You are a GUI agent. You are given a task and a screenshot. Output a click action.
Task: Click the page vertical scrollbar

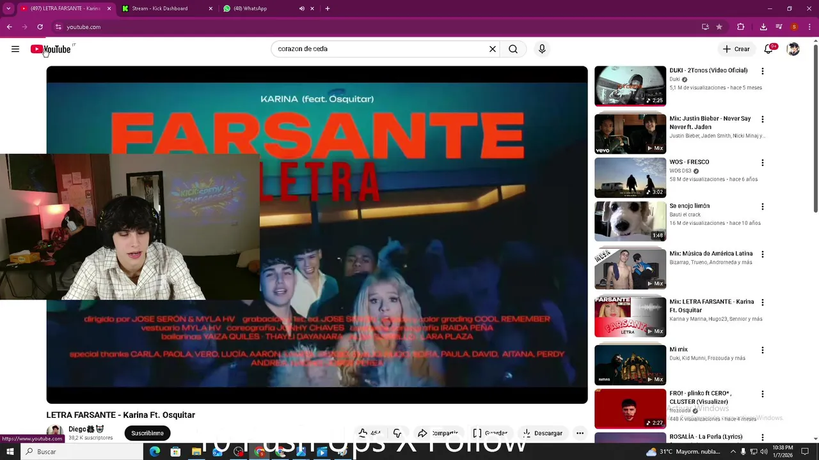[815, 128]
